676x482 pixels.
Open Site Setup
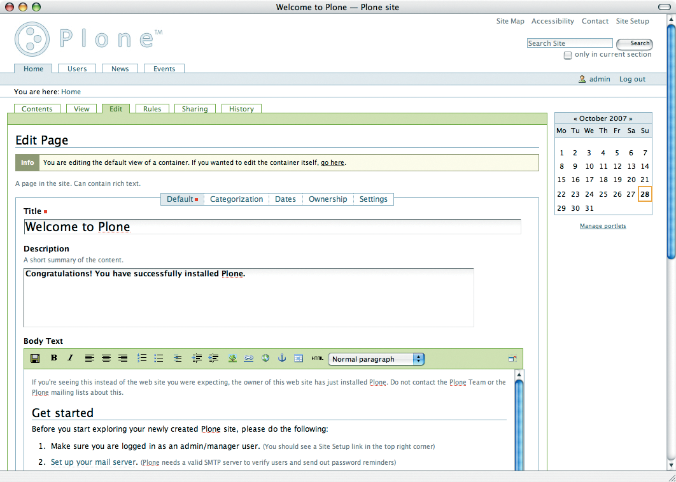(x=632, y=21)
